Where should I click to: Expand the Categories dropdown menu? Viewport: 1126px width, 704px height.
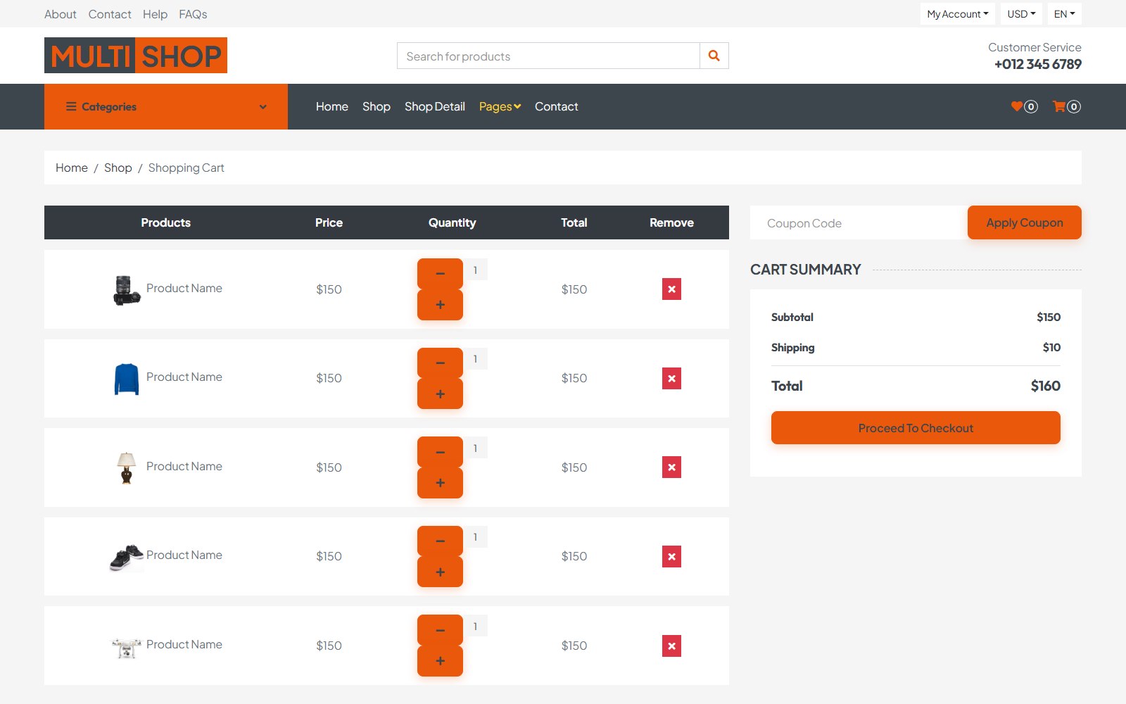[166, 106]
